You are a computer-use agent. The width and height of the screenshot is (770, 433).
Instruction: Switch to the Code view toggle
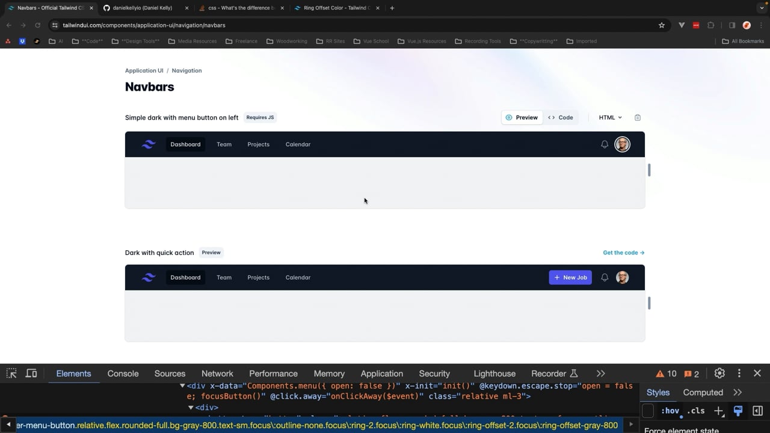click(560, 117)
